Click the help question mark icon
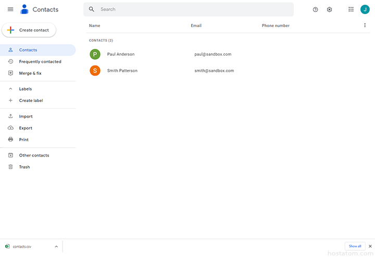 [315, 9]
